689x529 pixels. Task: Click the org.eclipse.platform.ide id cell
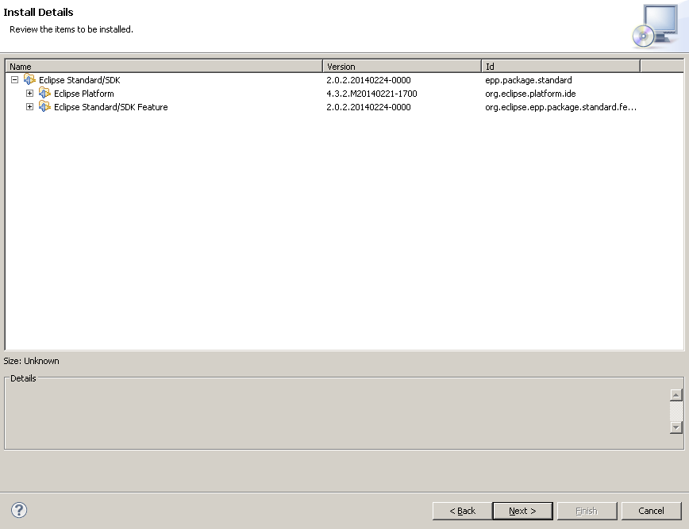[x=530, y=94]
